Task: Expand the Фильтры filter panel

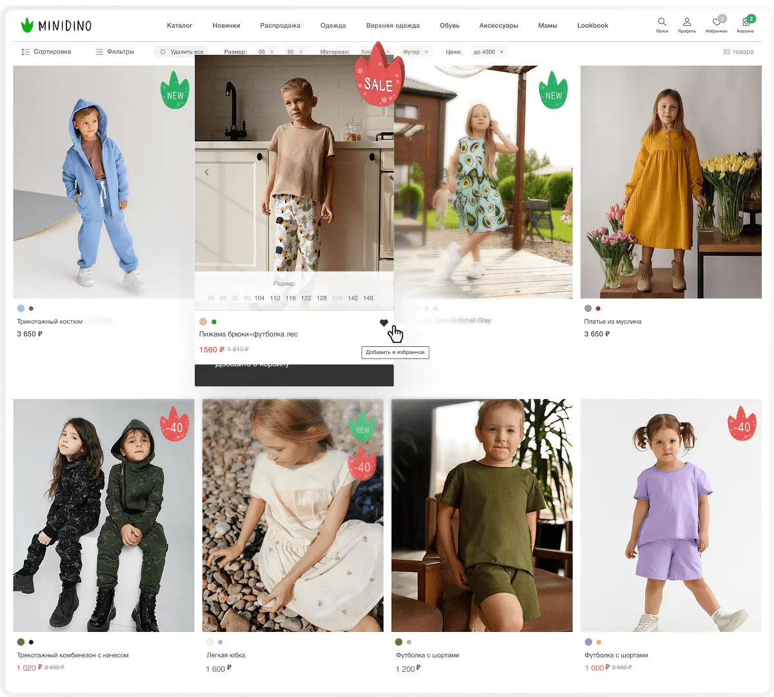Action: 115,52
